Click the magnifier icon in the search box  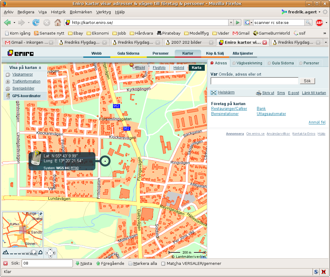[308, 22]
